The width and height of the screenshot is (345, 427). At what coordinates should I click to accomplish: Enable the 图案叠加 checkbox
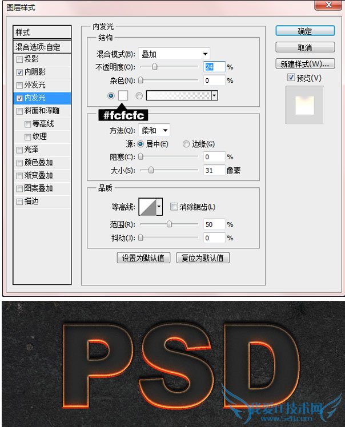point(19,189)
